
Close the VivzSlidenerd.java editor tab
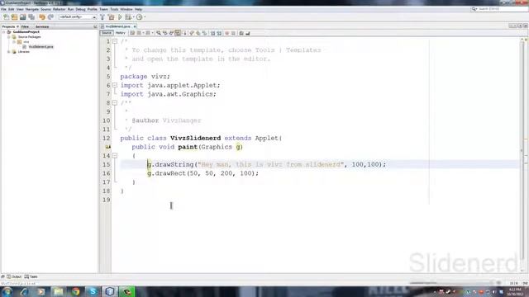[x=135, y=26]
